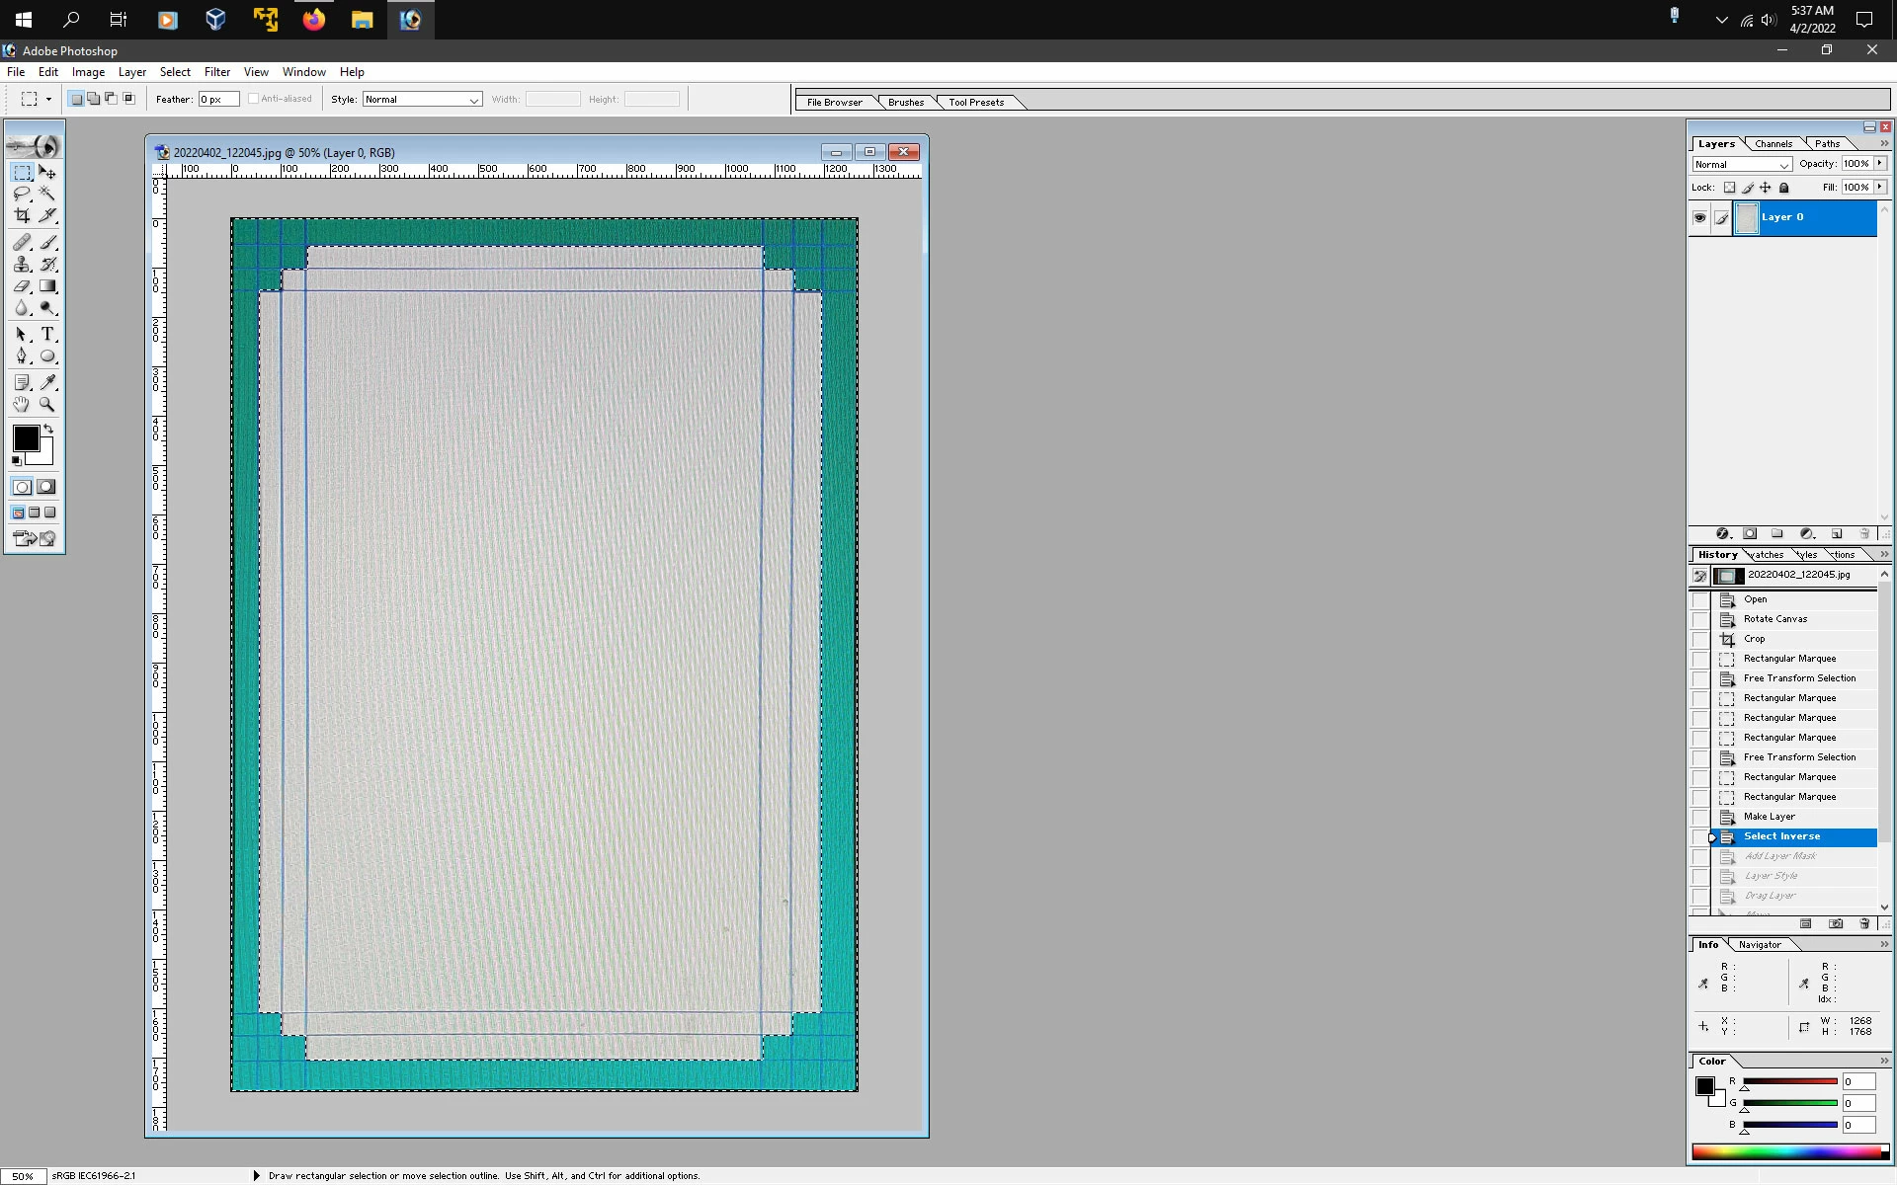The width and height of the screenshot is (1897, 1185).
Task: Select the Lasso tool
Action: pyautogui.click(x=22, y=194)
